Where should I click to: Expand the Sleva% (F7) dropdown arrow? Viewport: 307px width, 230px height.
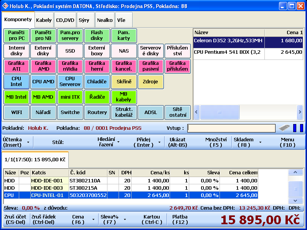tap(125, 219)
